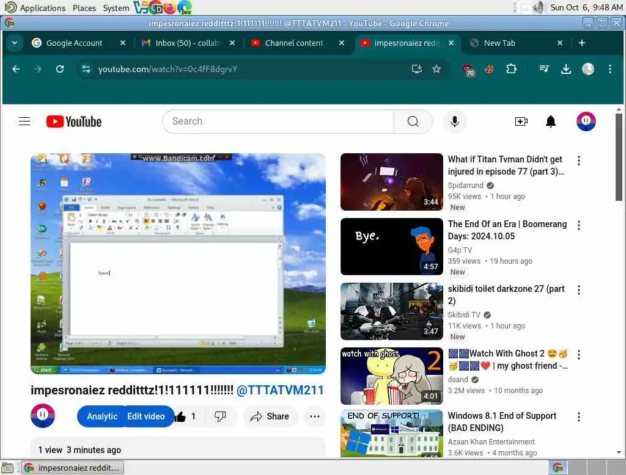Viewport: 626px width, 475px height.
Task: Select impesronaiez reddit taskbar window button
Action: pyautogui.click(x=73, y=468)
